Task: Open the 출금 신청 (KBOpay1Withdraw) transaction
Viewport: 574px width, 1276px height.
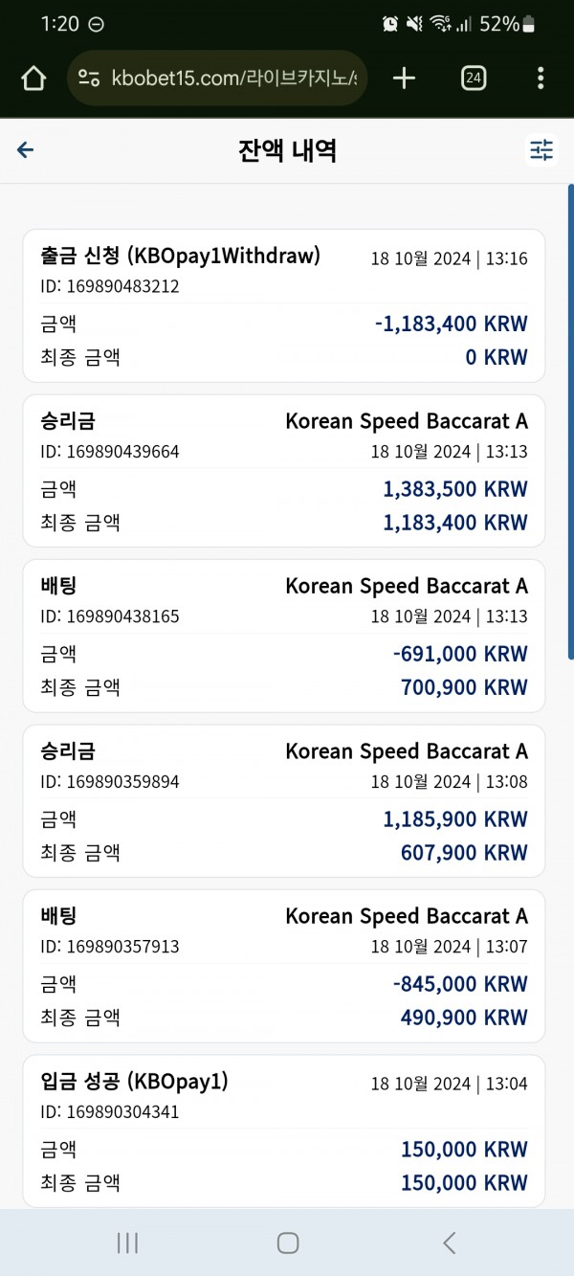Action: (x=284, y=305)
